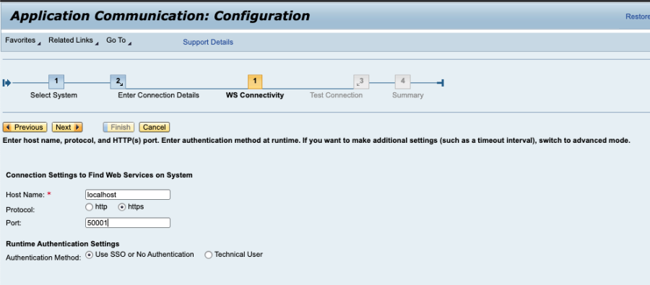Viewport: 650px width, 285px height.
Task: Open the Go To menu
Action: (118, 40)
